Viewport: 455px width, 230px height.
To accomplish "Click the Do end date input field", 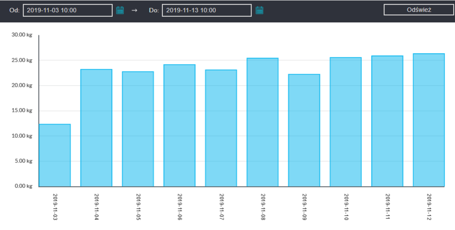I will click(207, 10).
